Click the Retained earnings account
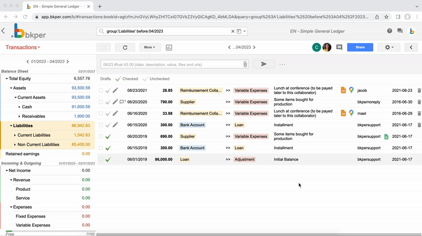422x236 pixels. point(22,154)
